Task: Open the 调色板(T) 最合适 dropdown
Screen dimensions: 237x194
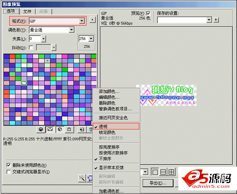Action: point(71,30)
